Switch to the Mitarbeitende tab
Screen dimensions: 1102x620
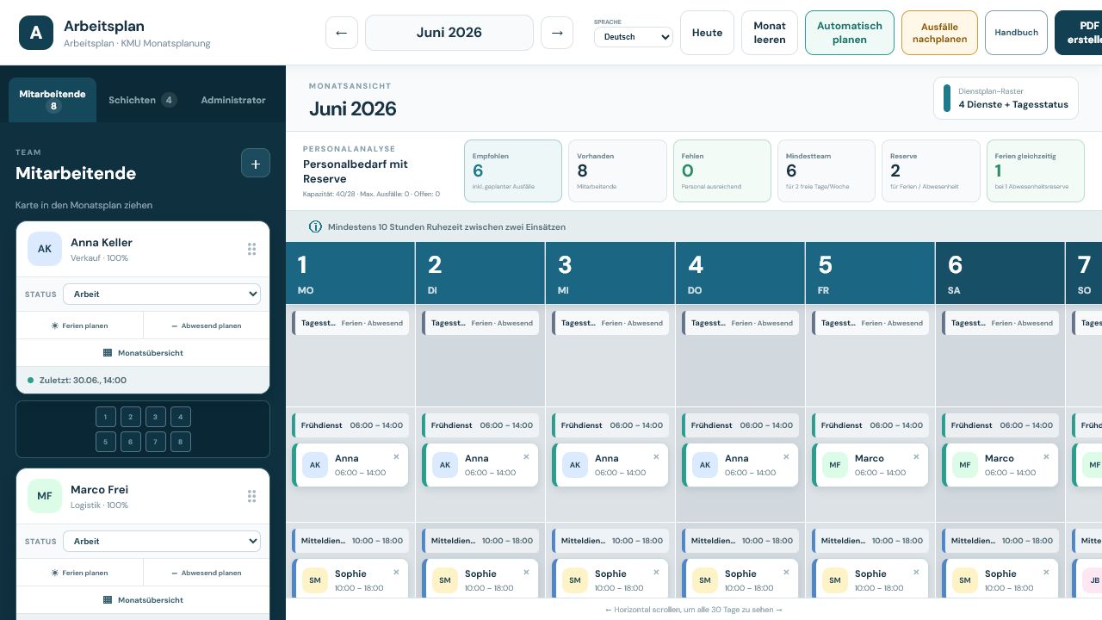click(x=53, y=100)
